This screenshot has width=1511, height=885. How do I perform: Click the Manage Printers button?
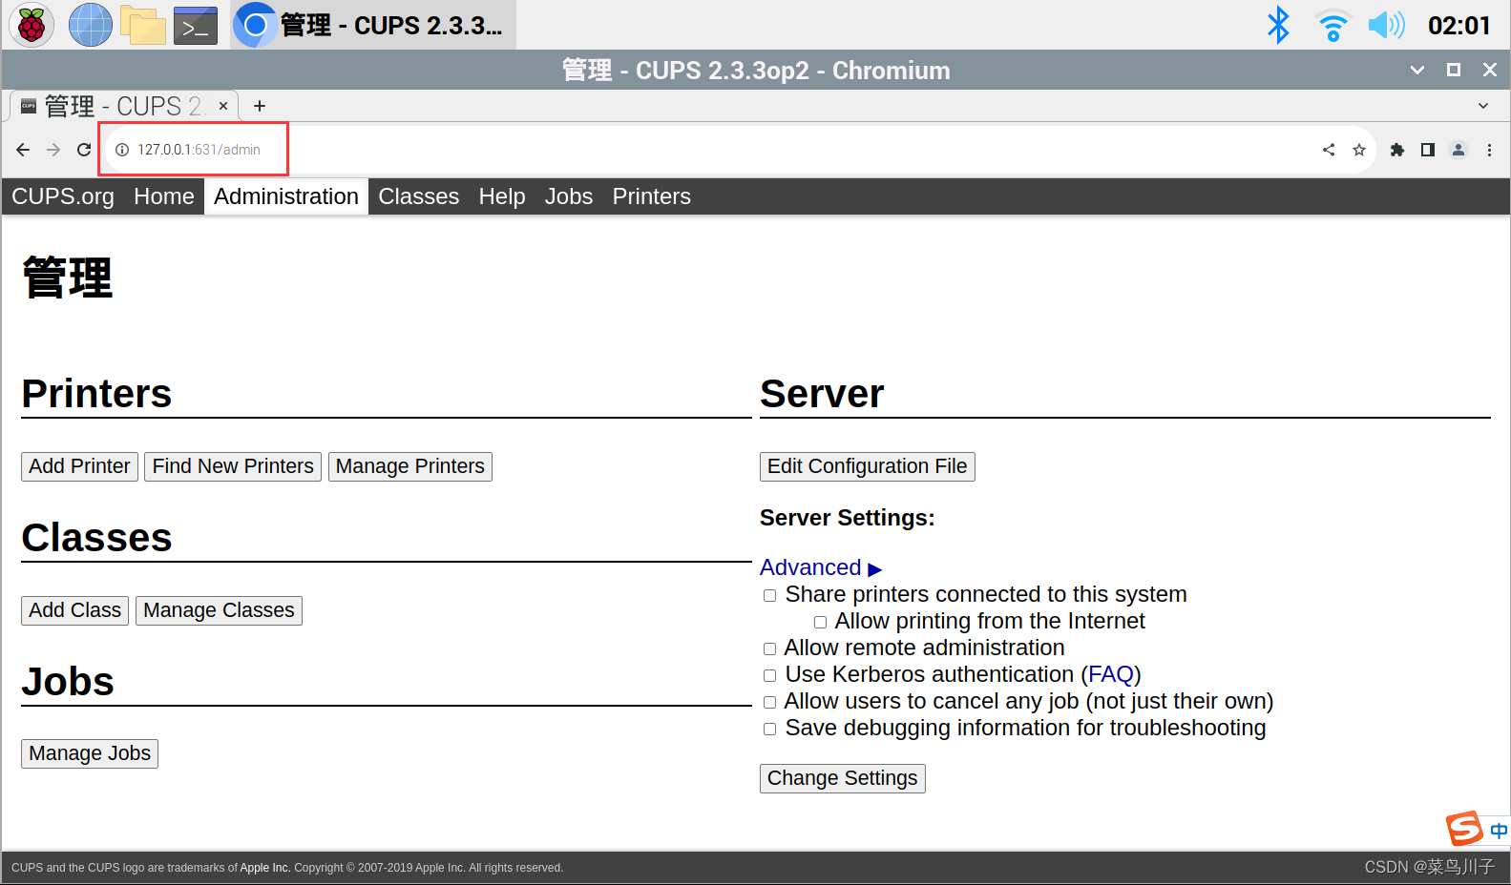tap(410, 466)
